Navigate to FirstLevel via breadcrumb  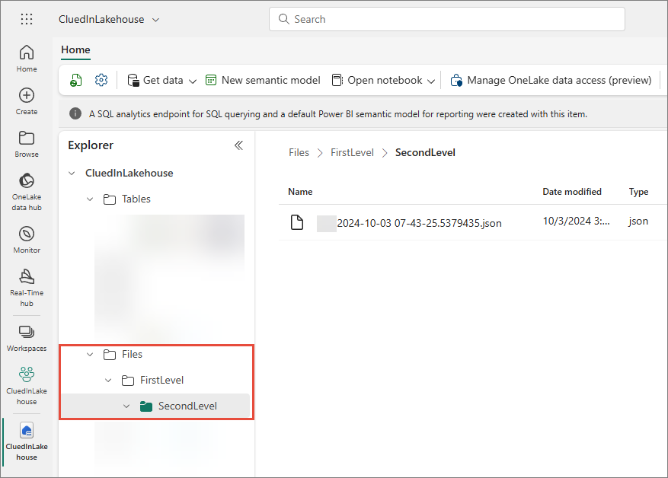pos(352,151)
